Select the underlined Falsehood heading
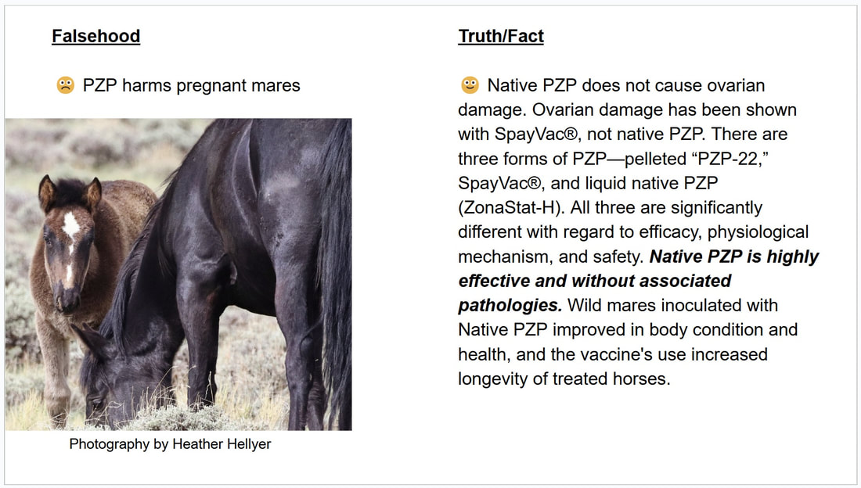Image resolution: width=861 pixels, height=488 pixels. point(96,36)
